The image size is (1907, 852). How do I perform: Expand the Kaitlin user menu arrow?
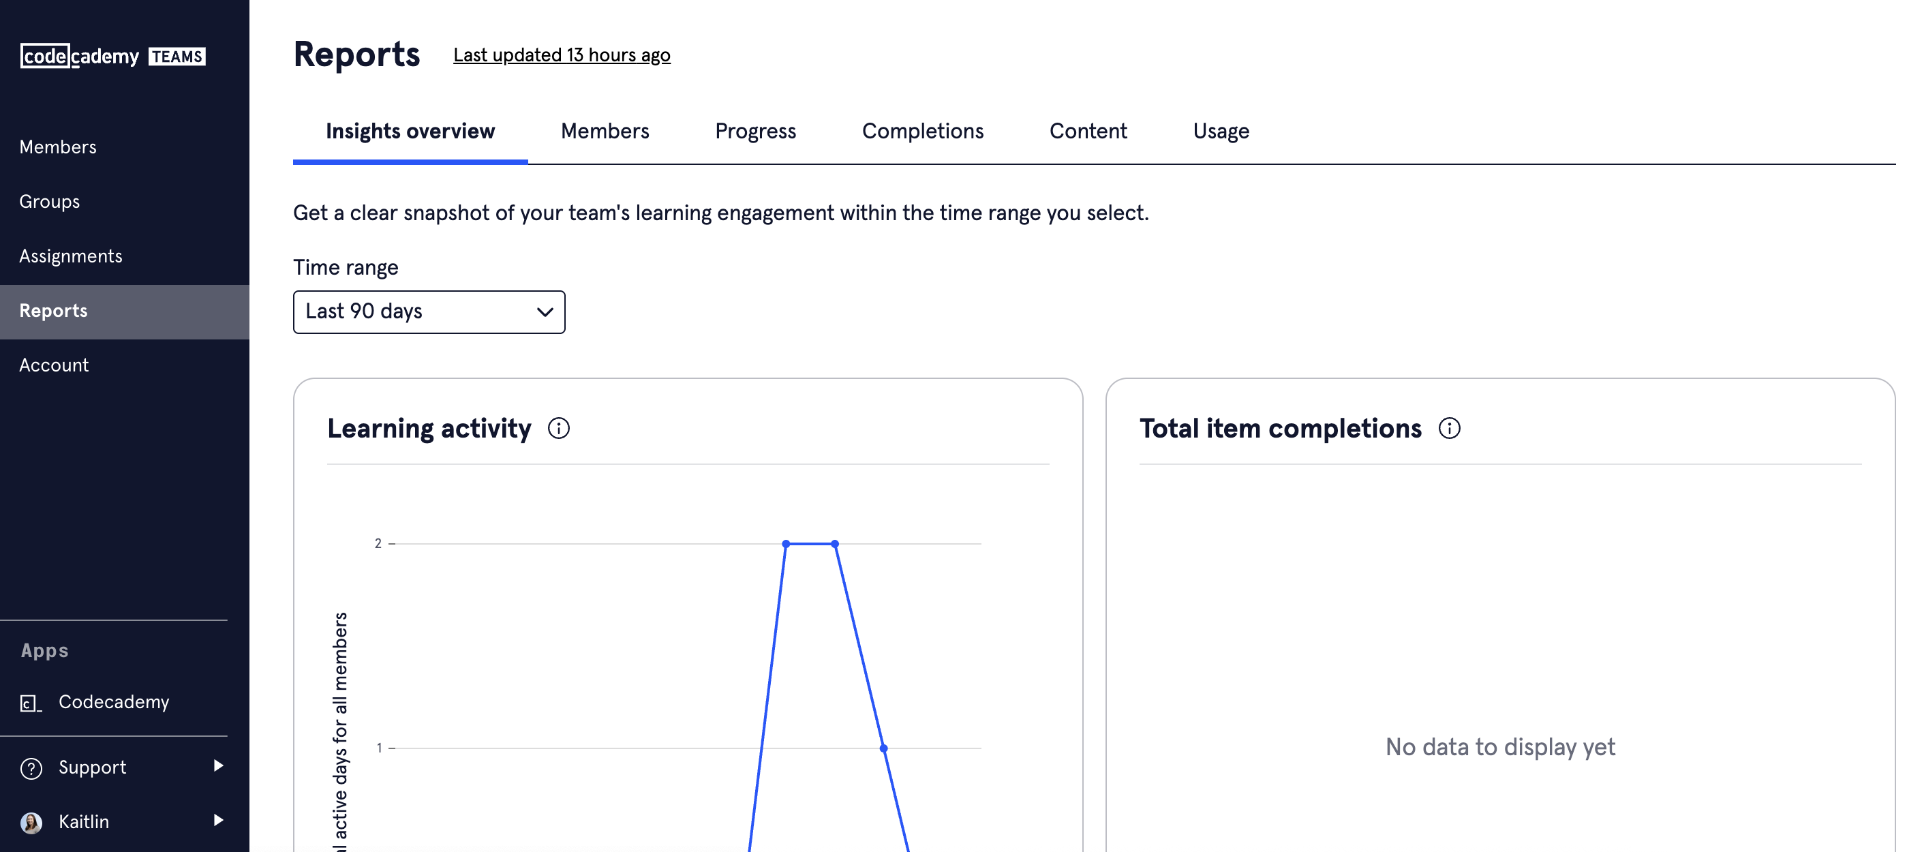click(217, 820)
